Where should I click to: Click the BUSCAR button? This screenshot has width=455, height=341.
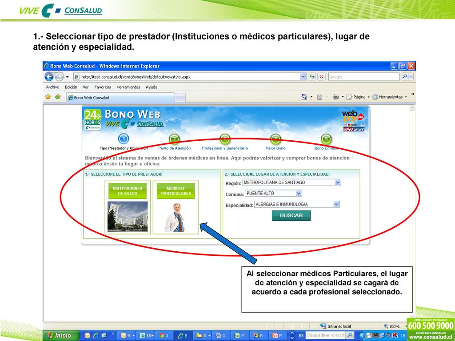[x=291, y=215]
